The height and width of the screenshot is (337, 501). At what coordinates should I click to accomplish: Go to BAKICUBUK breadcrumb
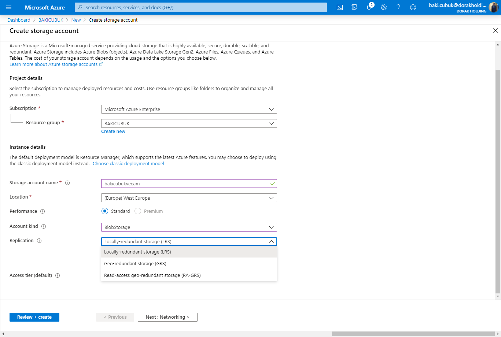tap(51, 20)
